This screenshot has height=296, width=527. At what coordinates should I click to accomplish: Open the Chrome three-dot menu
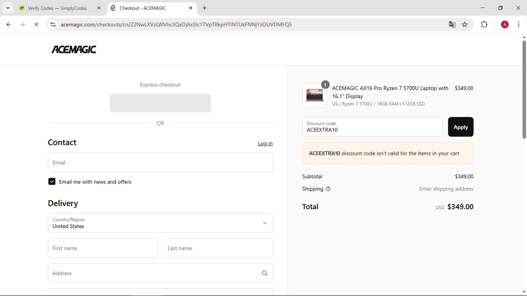tap(519, 25)
